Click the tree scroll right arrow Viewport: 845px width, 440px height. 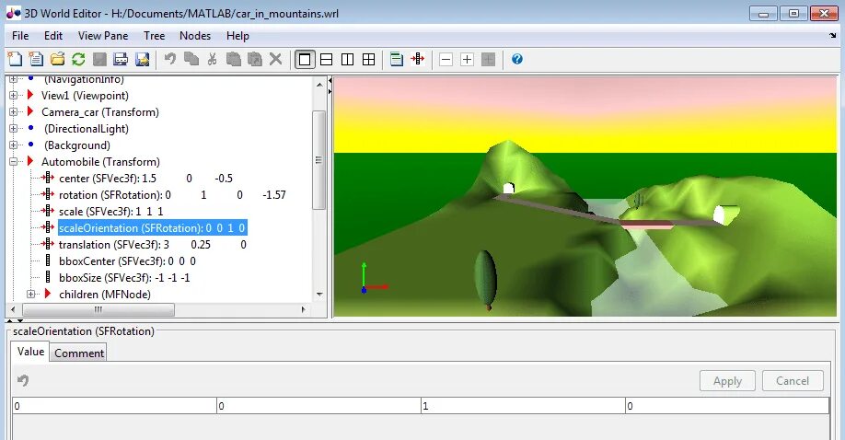304,309
